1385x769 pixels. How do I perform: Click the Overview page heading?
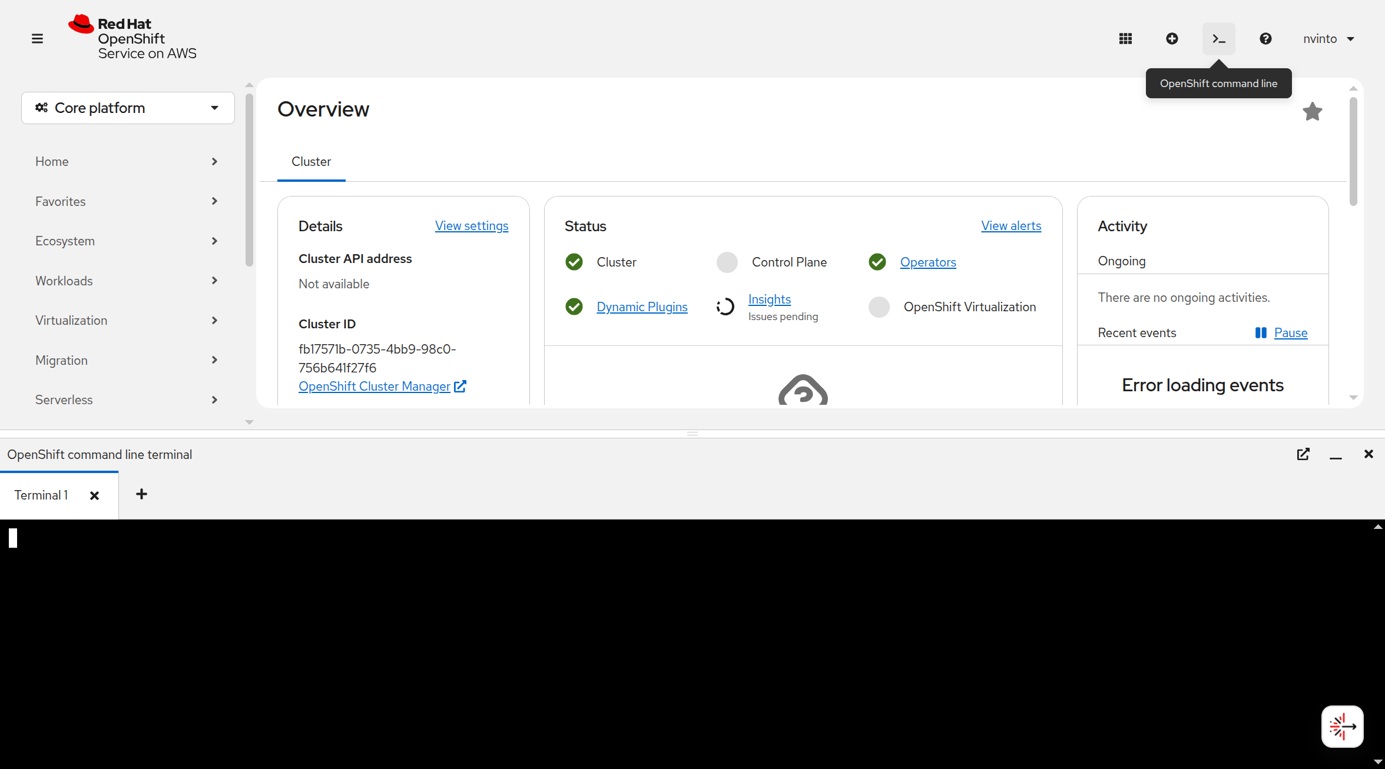click(323, 109)
